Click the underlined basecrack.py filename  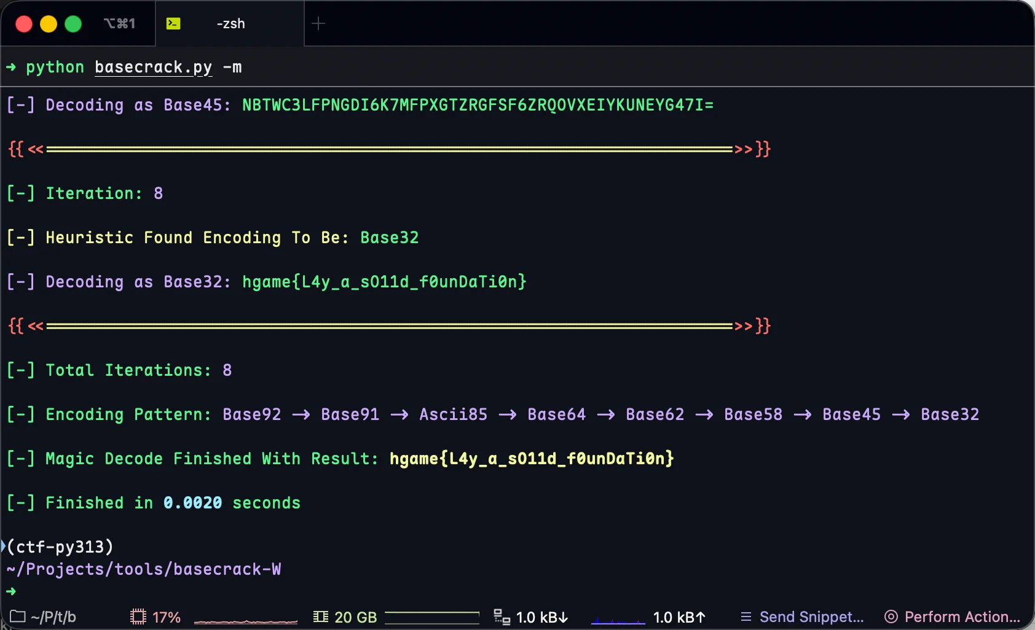click(153, 67)
